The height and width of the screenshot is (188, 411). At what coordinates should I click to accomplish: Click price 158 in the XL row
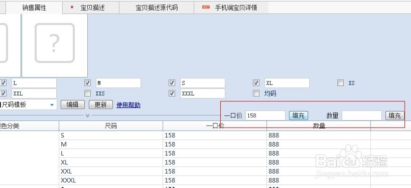[215, 162]
